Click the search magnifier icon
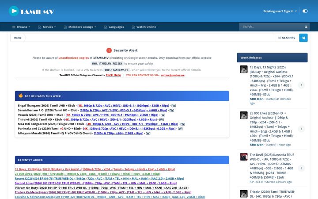Screen dimensions: 318x199 point(306,27)
